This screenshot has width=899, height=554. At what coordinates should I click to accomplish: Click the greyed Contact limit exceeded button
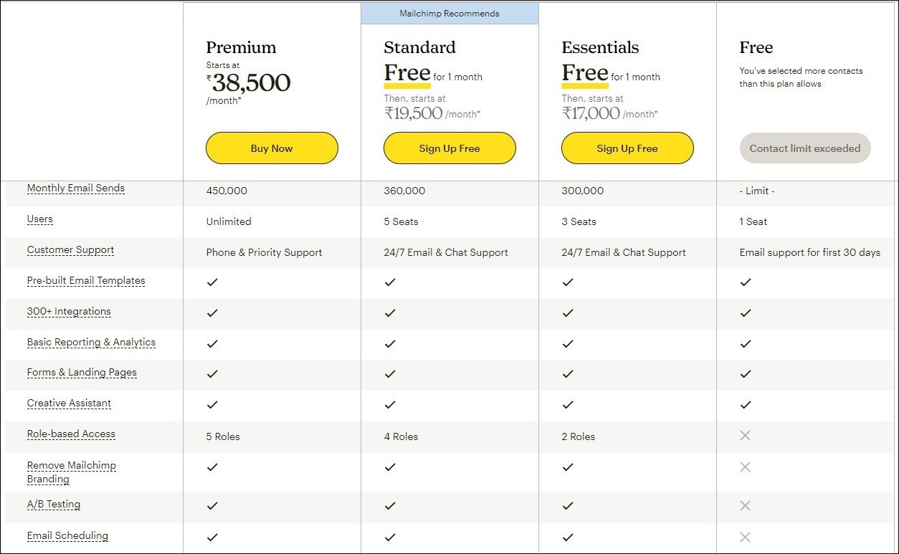point(805,148)
